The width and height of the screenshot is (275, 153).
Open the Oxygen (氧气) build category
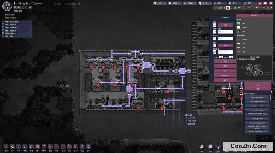point(12,147)
